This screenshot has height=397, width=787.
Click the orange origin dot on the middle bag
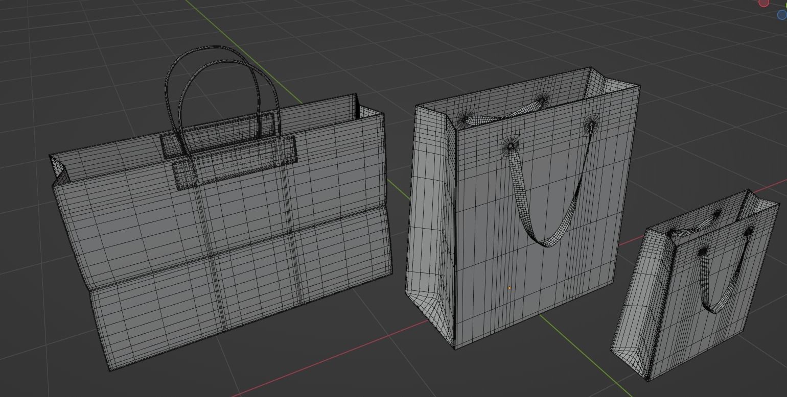[x=510, y=288]
